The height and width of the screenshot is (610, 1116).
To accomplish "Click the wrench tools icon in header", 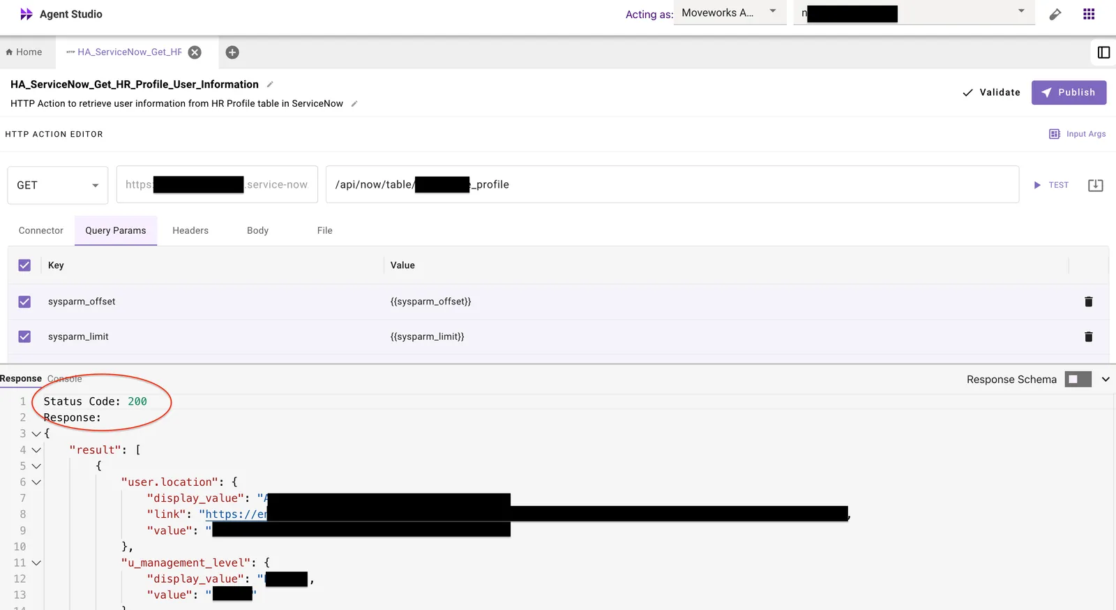I will coord(1055,14).
